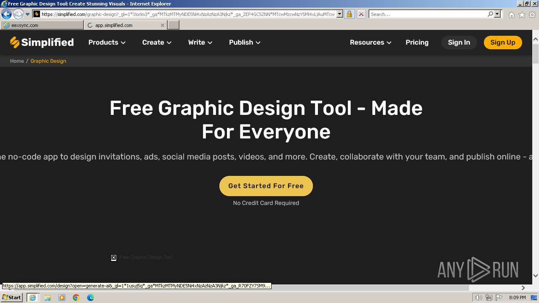Click the search magnifier icon
Screen dimensions: 539x303
490,14
